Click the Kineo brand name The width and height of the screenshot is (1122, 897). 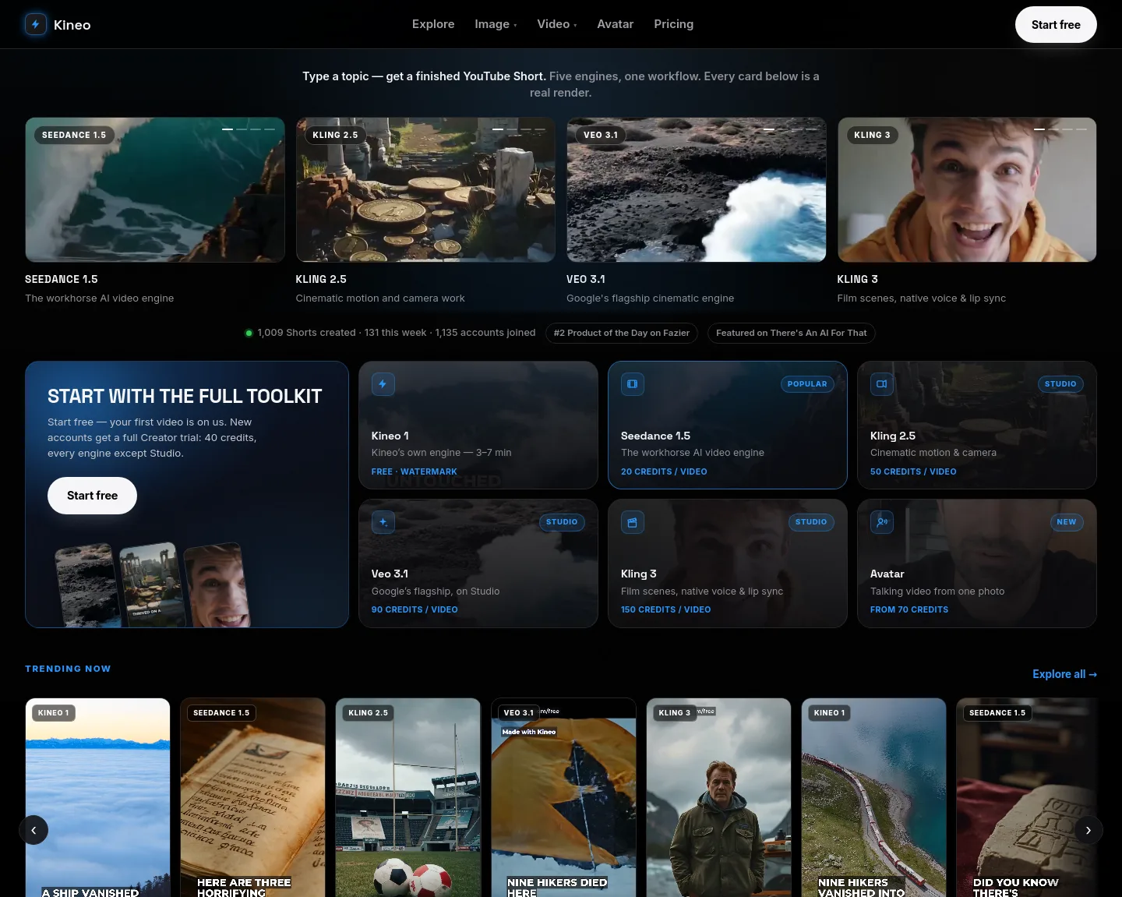(72, 25)
